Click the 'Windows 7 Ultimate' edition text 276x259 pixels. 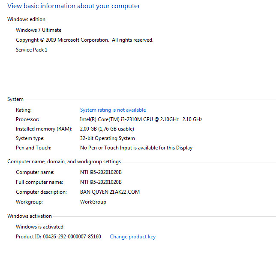coord(39,30)
